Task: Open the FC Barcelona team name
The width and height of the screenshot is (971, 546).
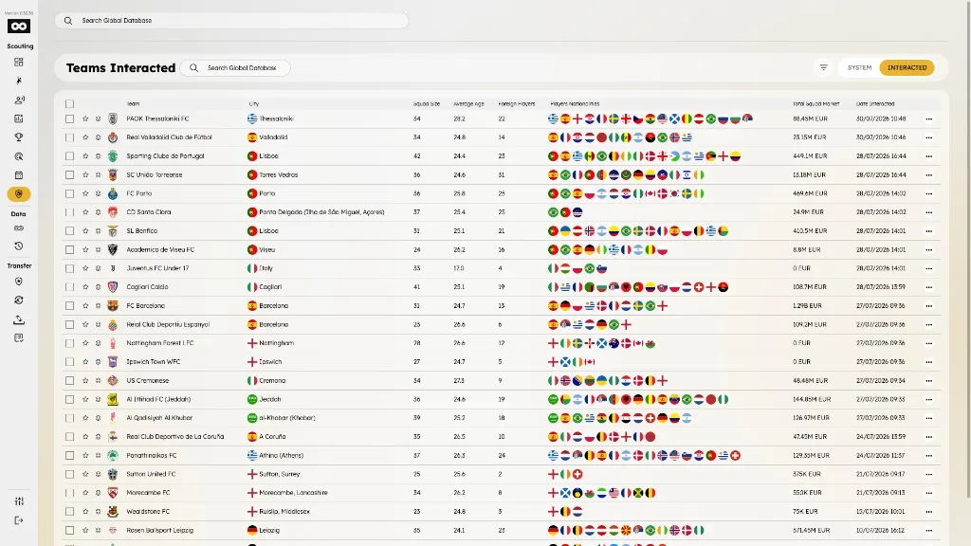Action: pyautogui.click(x=145, y=306)
